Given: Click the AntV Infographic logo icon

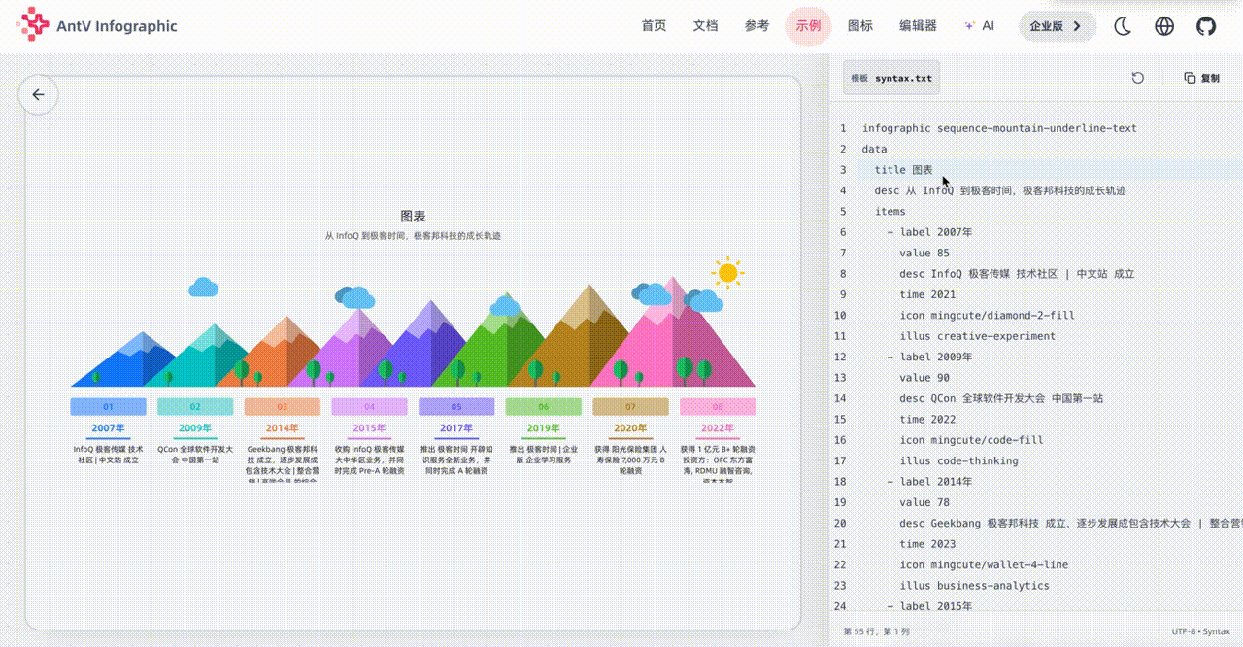Looking at the screenshot, I should (32, 26).
